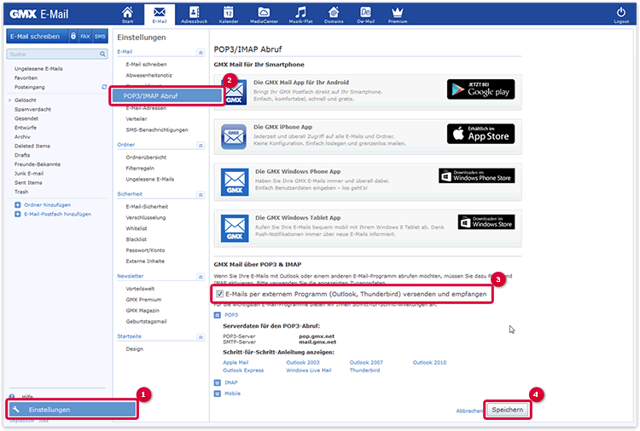Open the MediaCenter cloud icon
This screenshot has height=431, width=640.
(x=264, y=14)
